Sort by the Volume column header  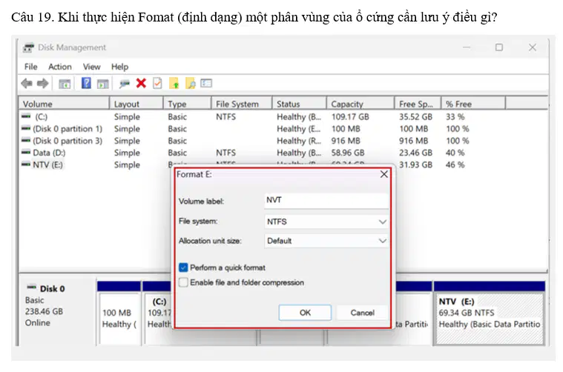pyautogui.click(x=64, y=104)
